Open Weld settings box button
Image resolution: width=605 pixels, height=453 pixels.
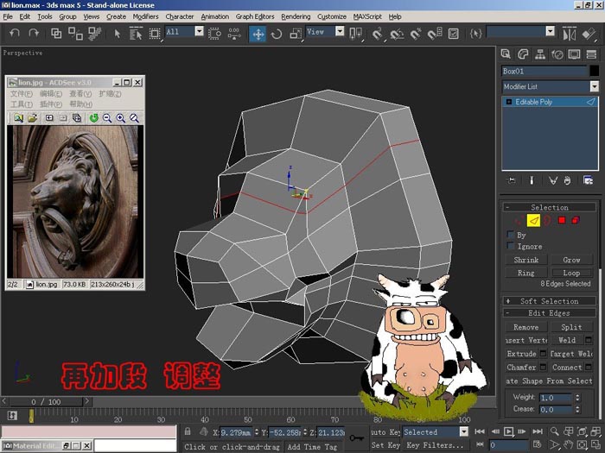click(589, 340)
